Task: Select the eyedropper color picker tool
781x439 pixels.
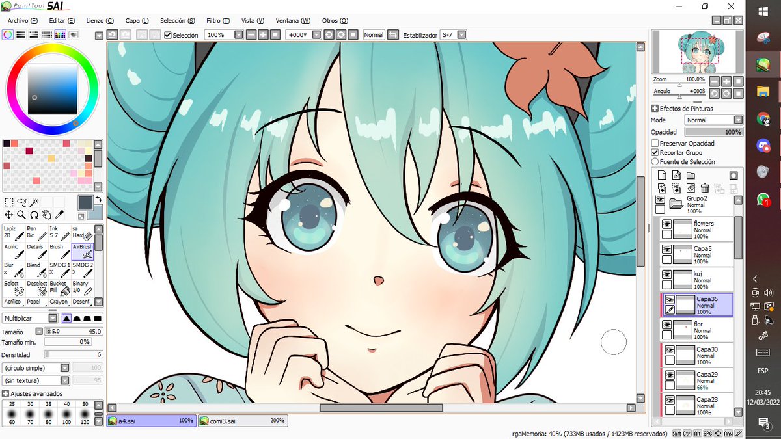Action: click(59, 215)
